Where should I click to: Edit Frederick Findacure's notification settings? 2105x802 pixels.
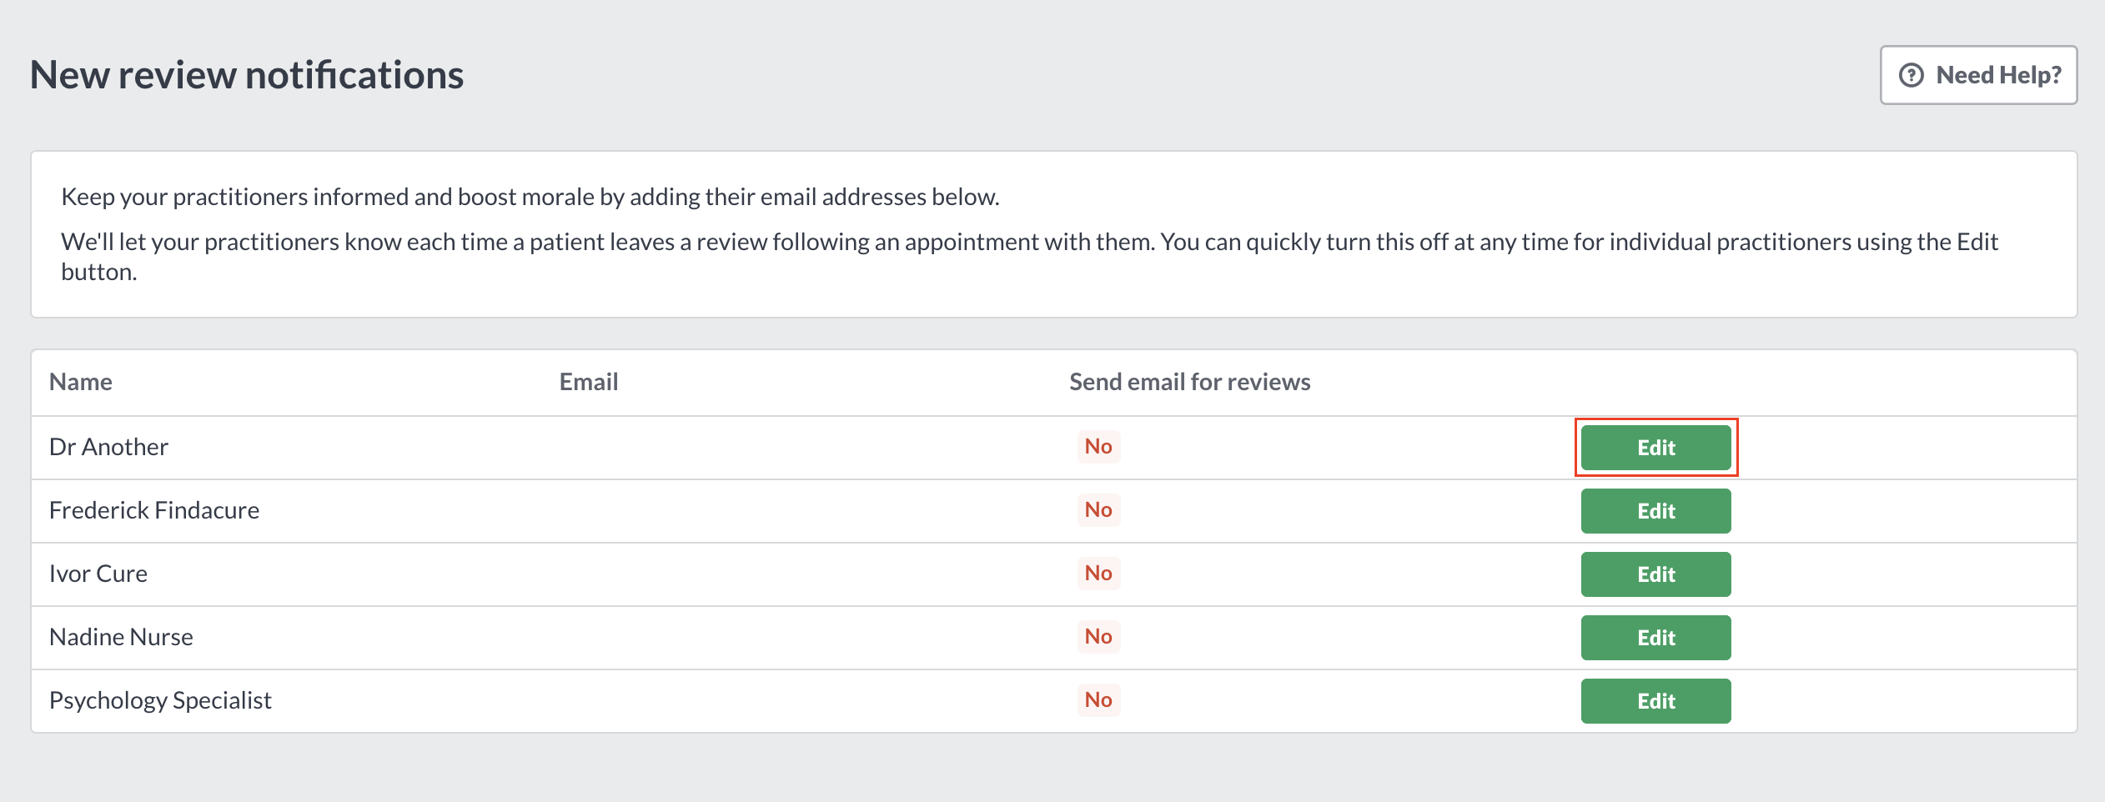pyautogui.click(x=1655, y=511)
